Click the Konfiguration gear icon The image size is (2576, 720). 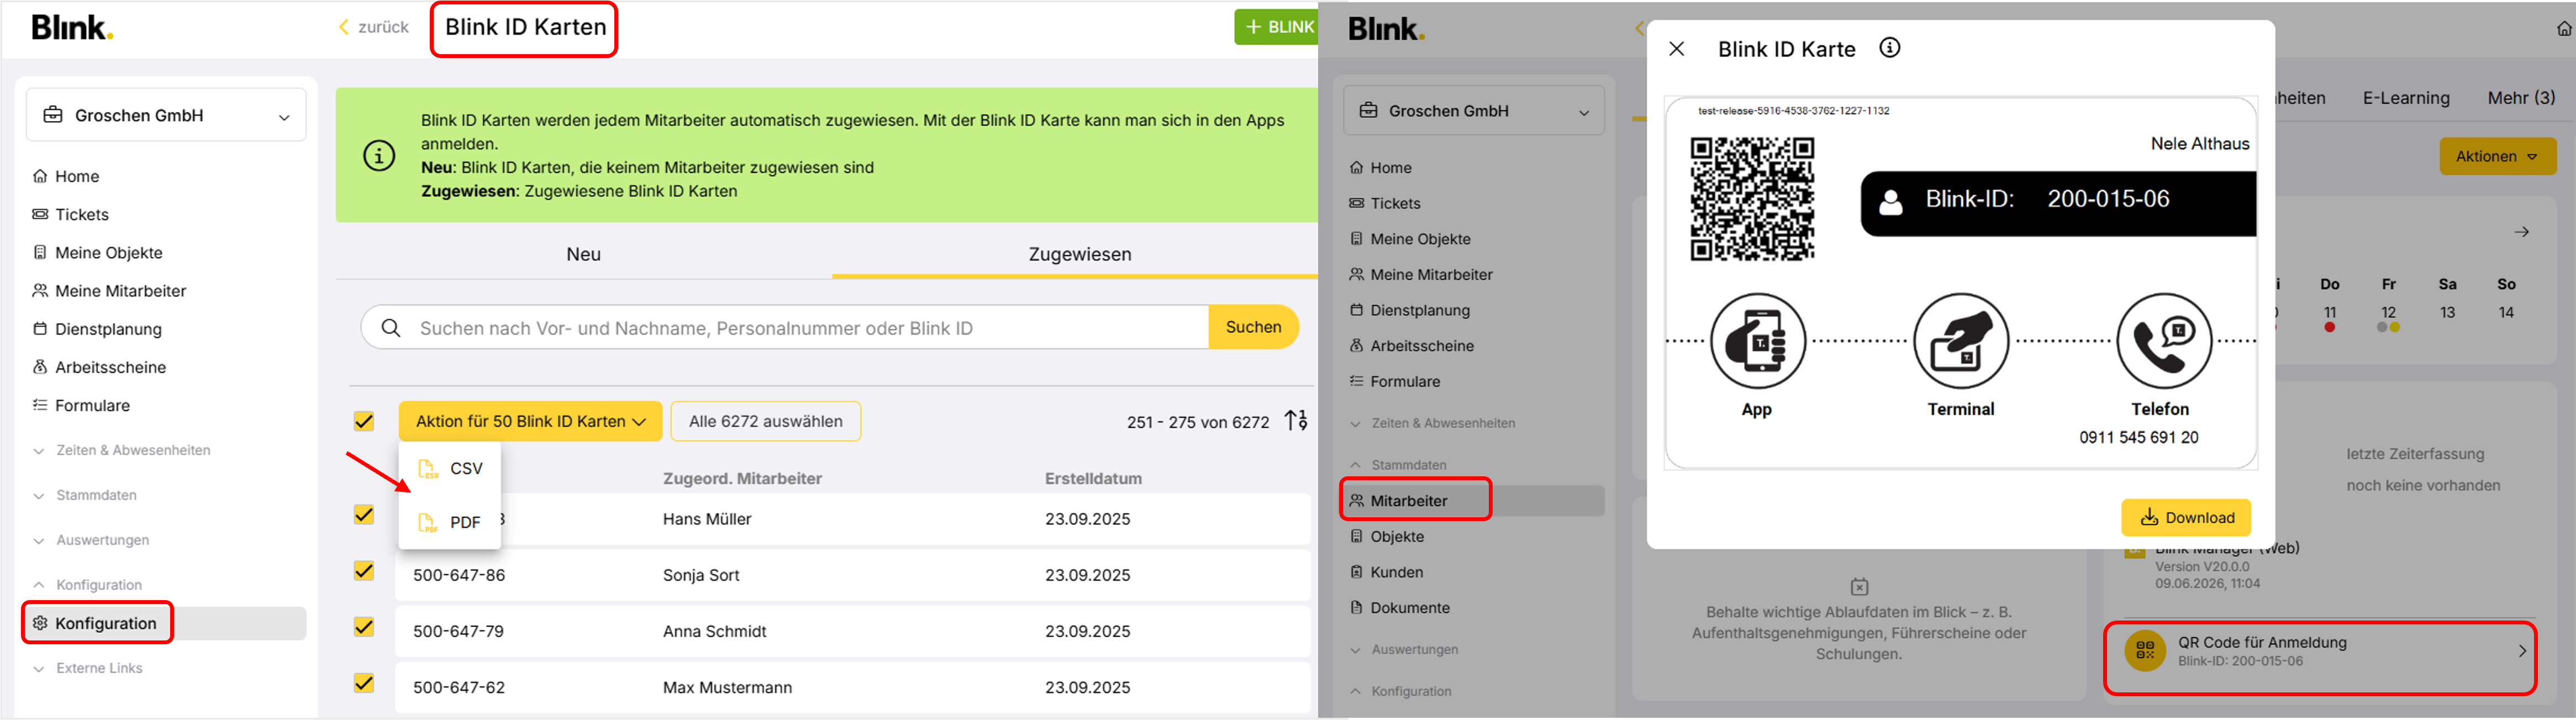pyautogui.click(x=40, y=623)
